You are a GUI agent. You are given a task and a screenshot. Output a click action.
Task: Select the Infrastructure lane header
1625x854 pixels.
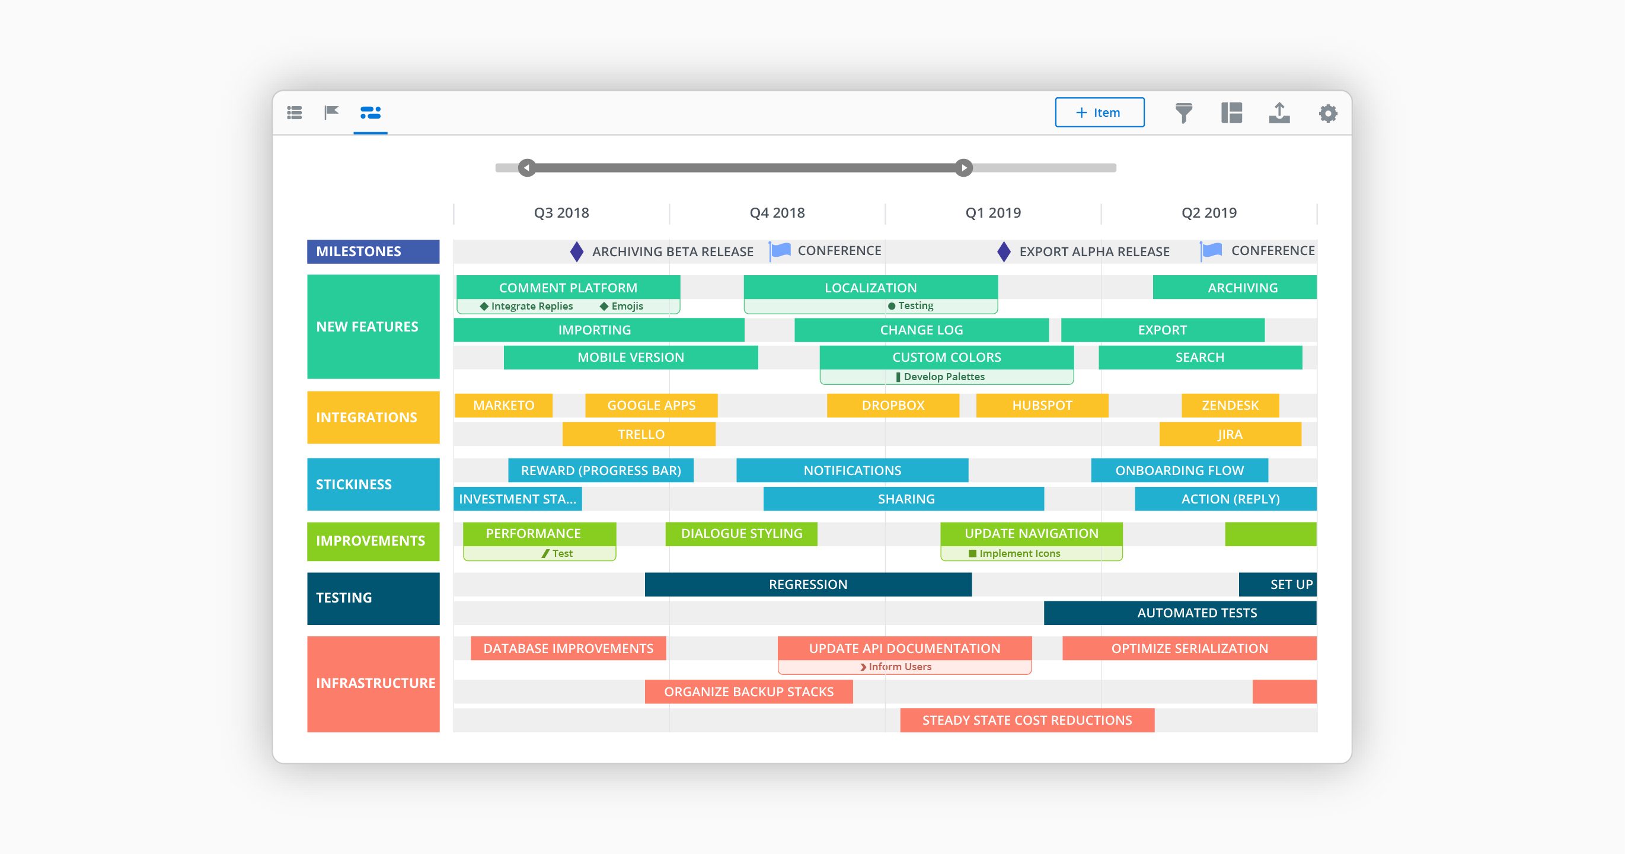click(x=373, y=684)
